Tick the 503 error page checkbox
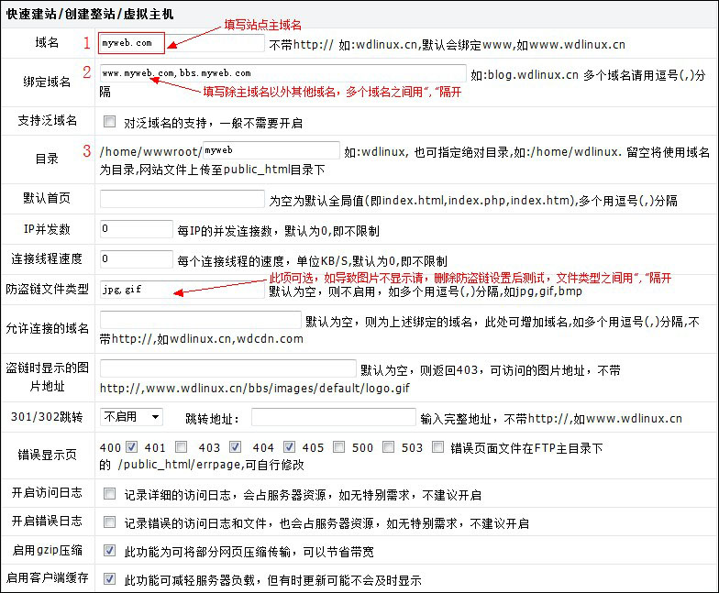 tap(438, 447)
